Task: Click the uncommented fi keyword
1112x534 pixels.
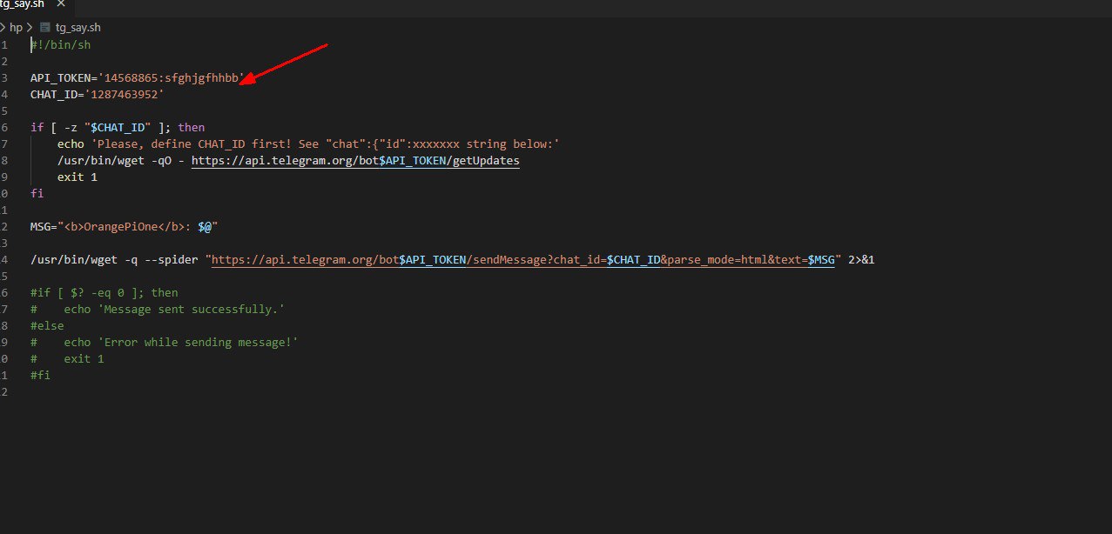Action: (x=37, y=194)
